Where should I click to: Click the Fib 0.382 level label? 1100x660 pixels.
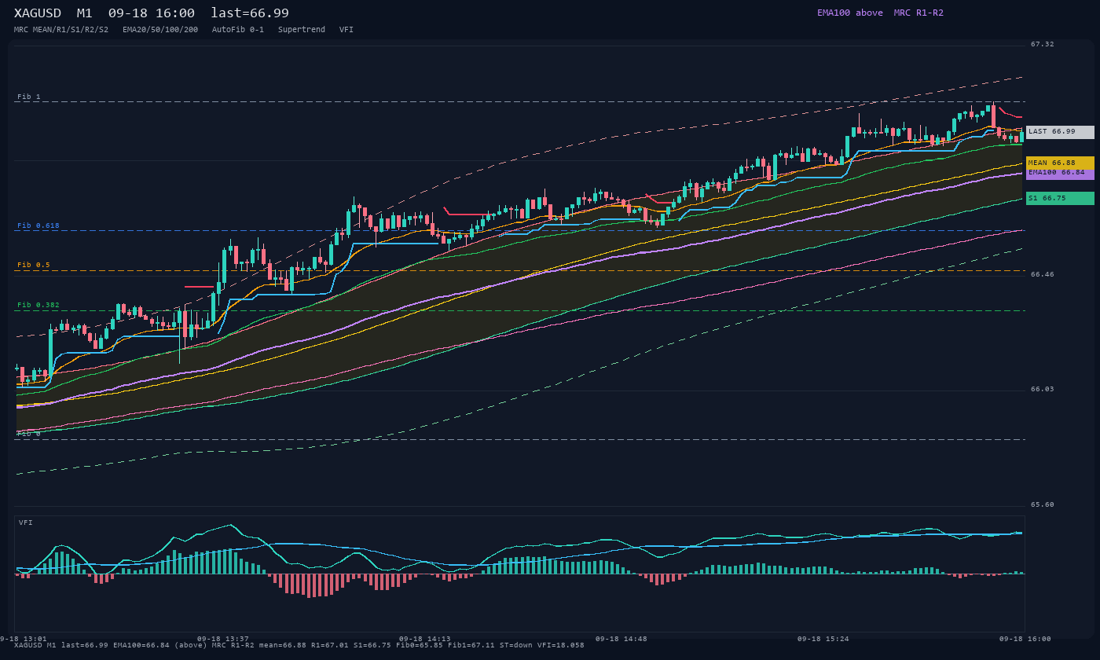click(38, 305)
